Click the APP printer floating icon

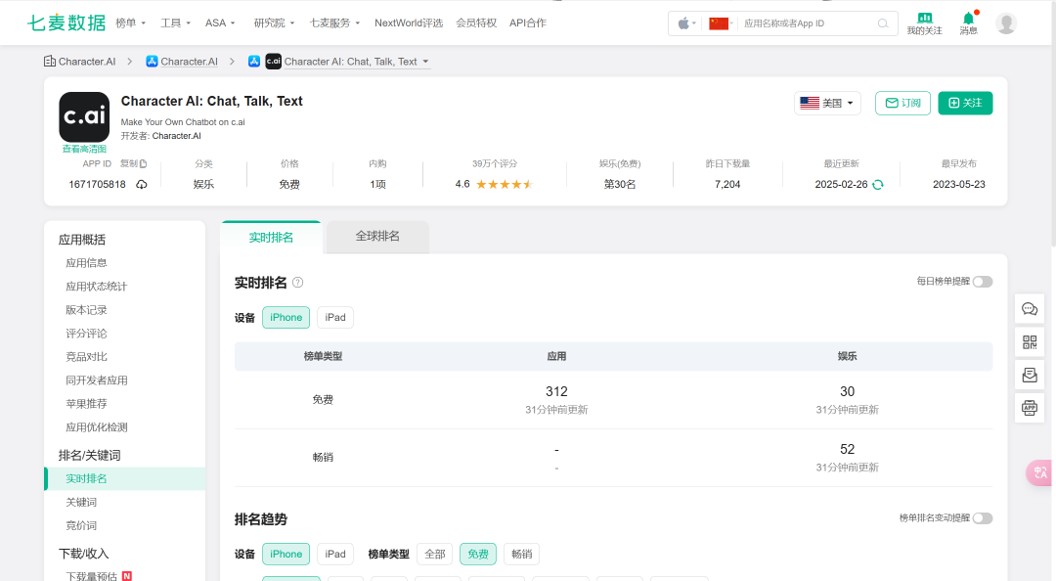tap(1030, 408)
